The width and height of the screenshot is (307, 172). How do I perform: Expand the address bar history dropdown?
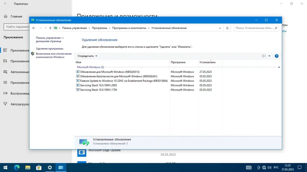220,28
